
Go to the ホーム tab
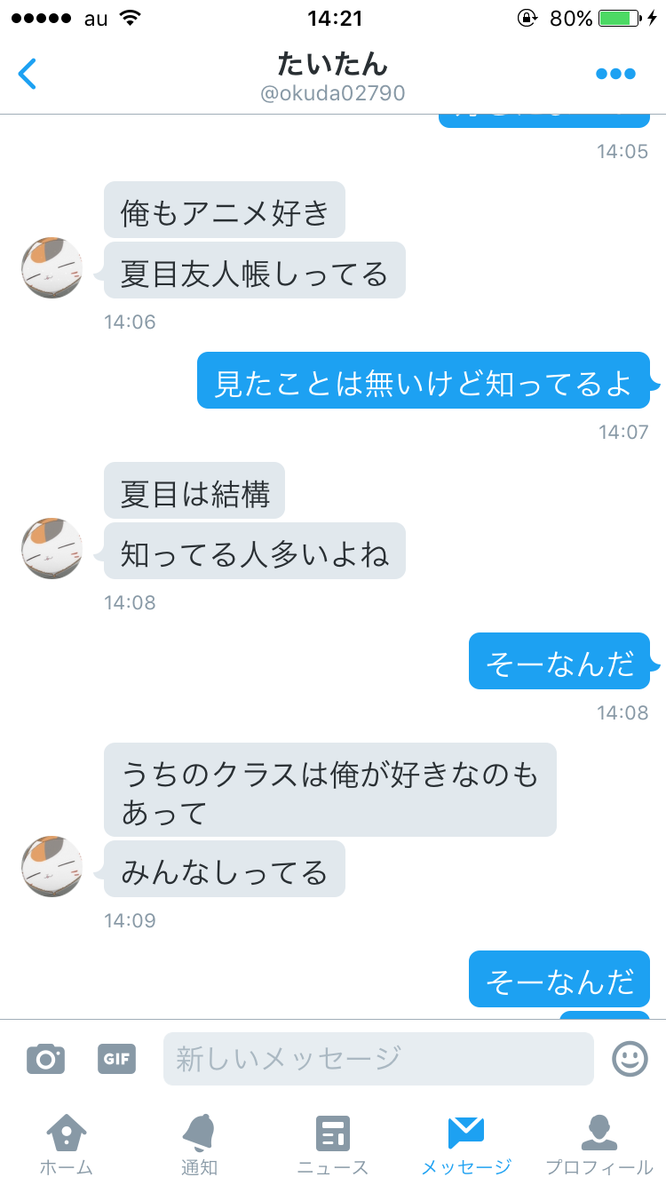point(67,1145)
